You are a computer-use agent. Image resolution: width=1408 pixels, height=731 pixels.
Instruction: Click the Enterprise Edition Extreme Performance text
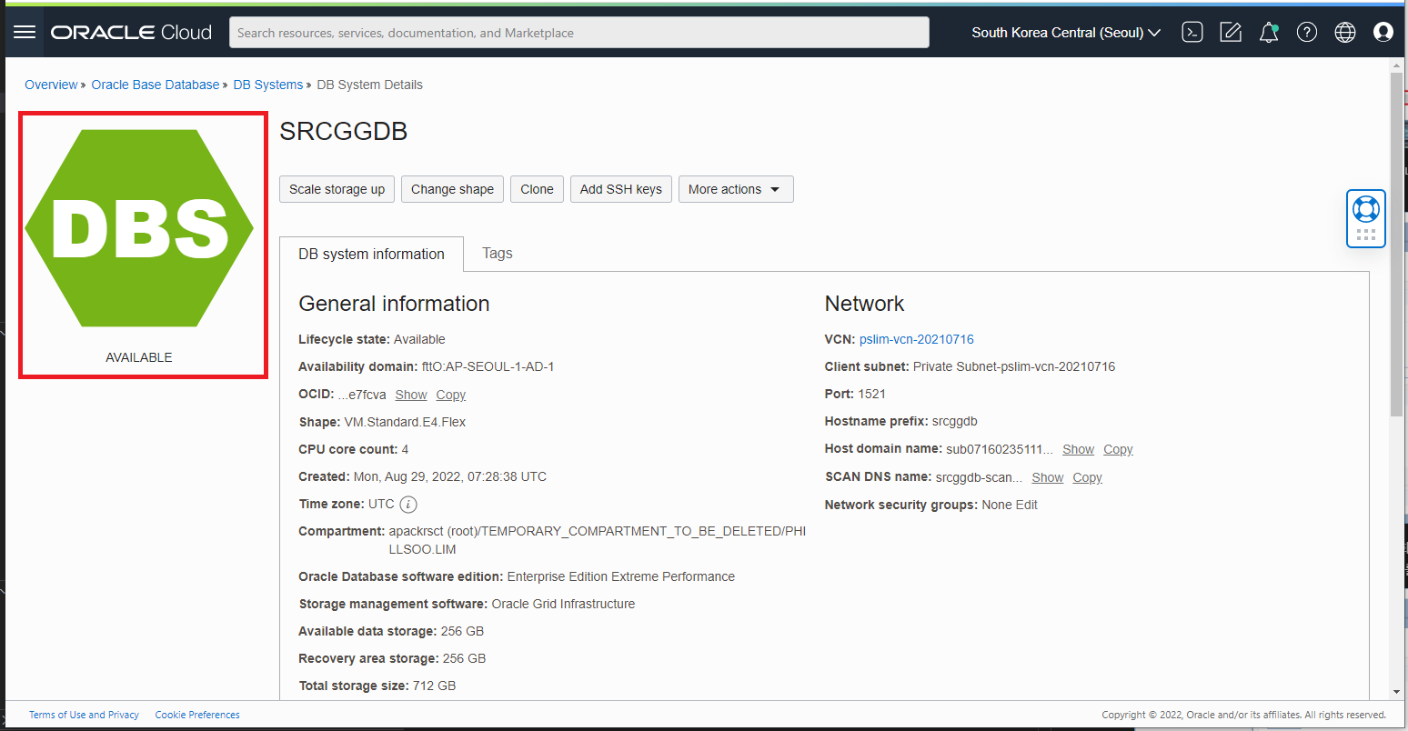[x=621, y=576]
